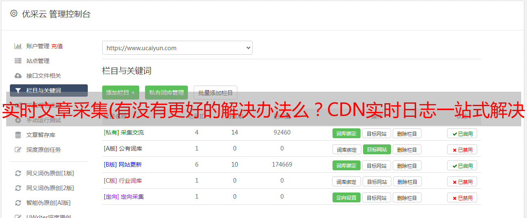Click 目标网站 for 行业词库 row

(x=377, y=181)
